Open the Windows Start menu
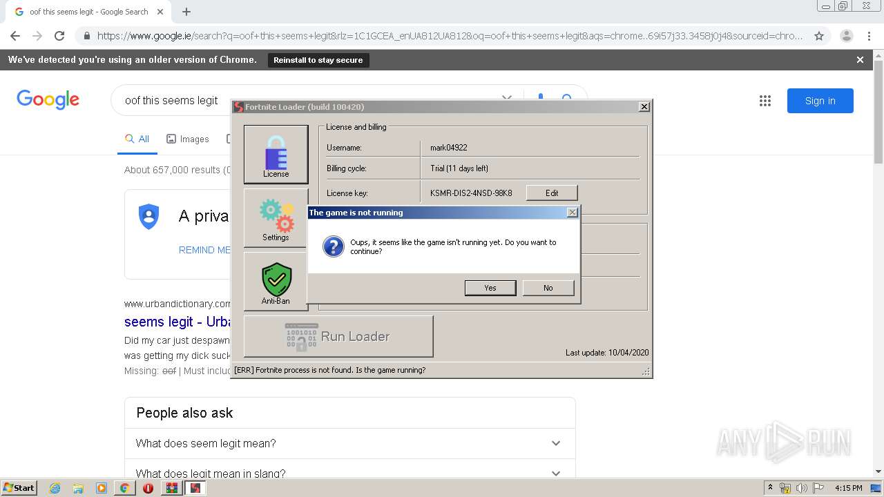884x497 pixels. [x=19, y=488]
